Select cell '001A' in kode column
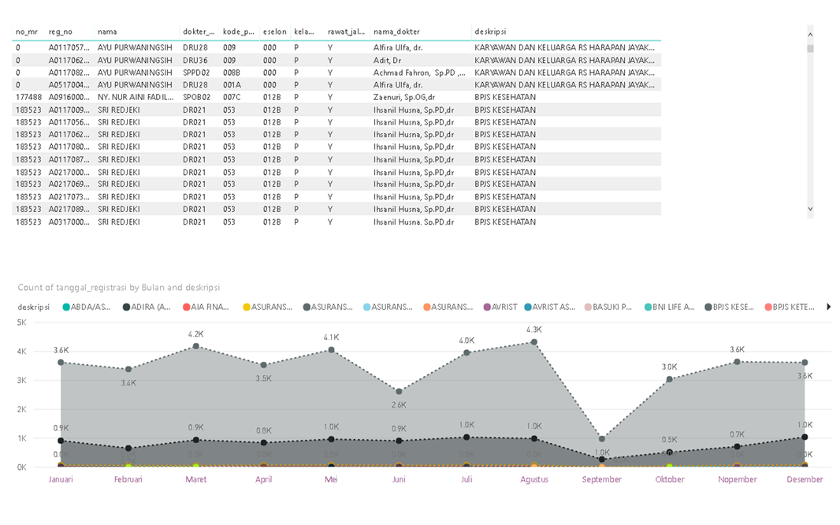Screen dimensions: 840x525 click(x=232, y=85)
